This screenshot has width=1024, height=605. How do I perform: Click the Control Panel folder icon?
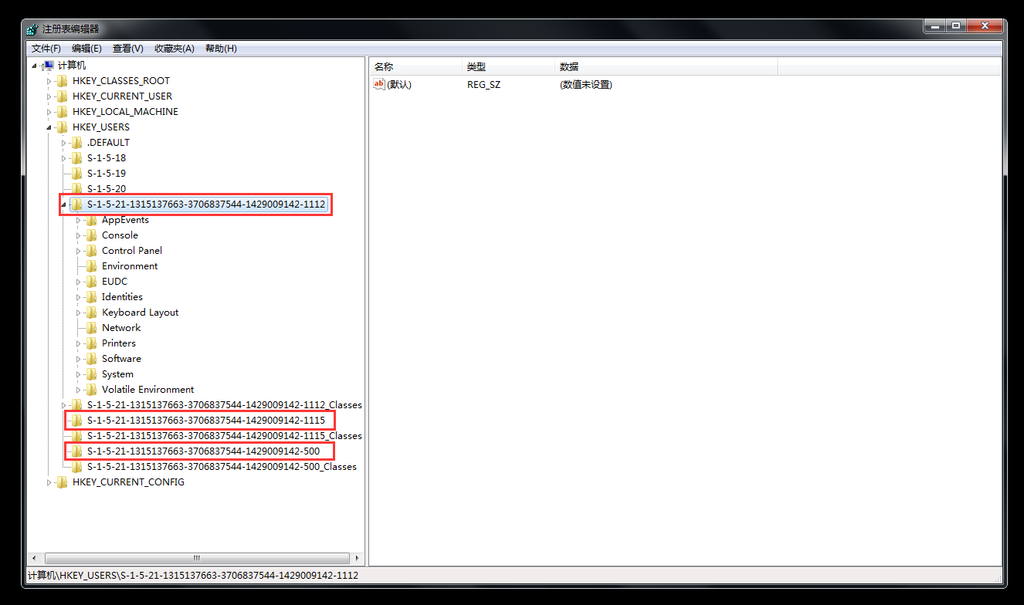tap(91, 251)
